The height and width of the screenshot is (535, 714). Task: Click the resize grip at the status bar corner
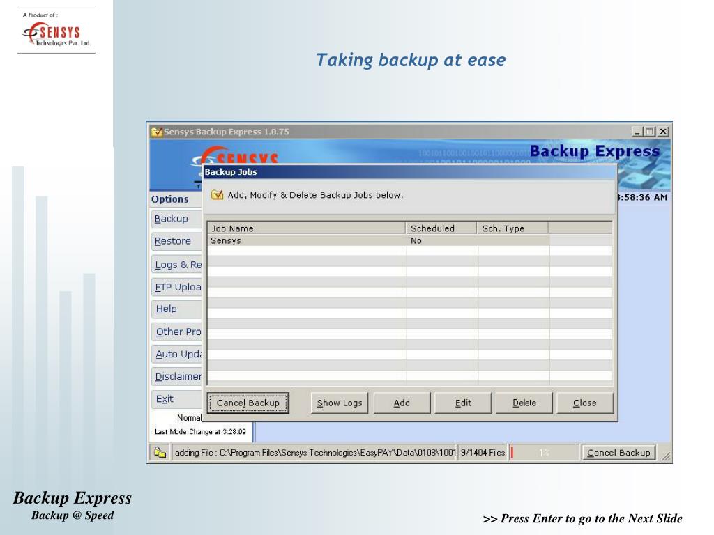(666, 456)
